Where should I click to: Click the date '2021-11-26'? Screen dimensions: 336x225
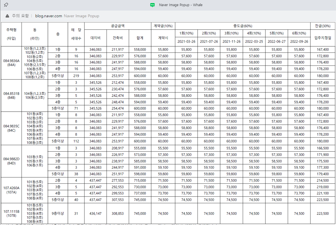coord(231,41)
